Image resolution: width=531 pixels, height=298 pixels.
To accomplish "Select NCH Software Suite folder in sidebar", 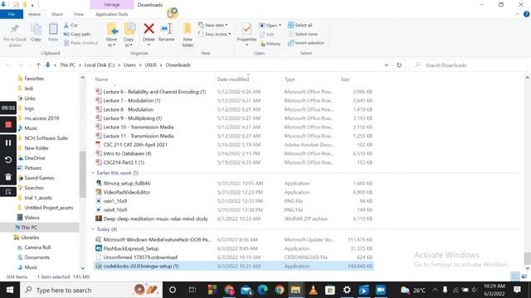I will coord(46,138).
